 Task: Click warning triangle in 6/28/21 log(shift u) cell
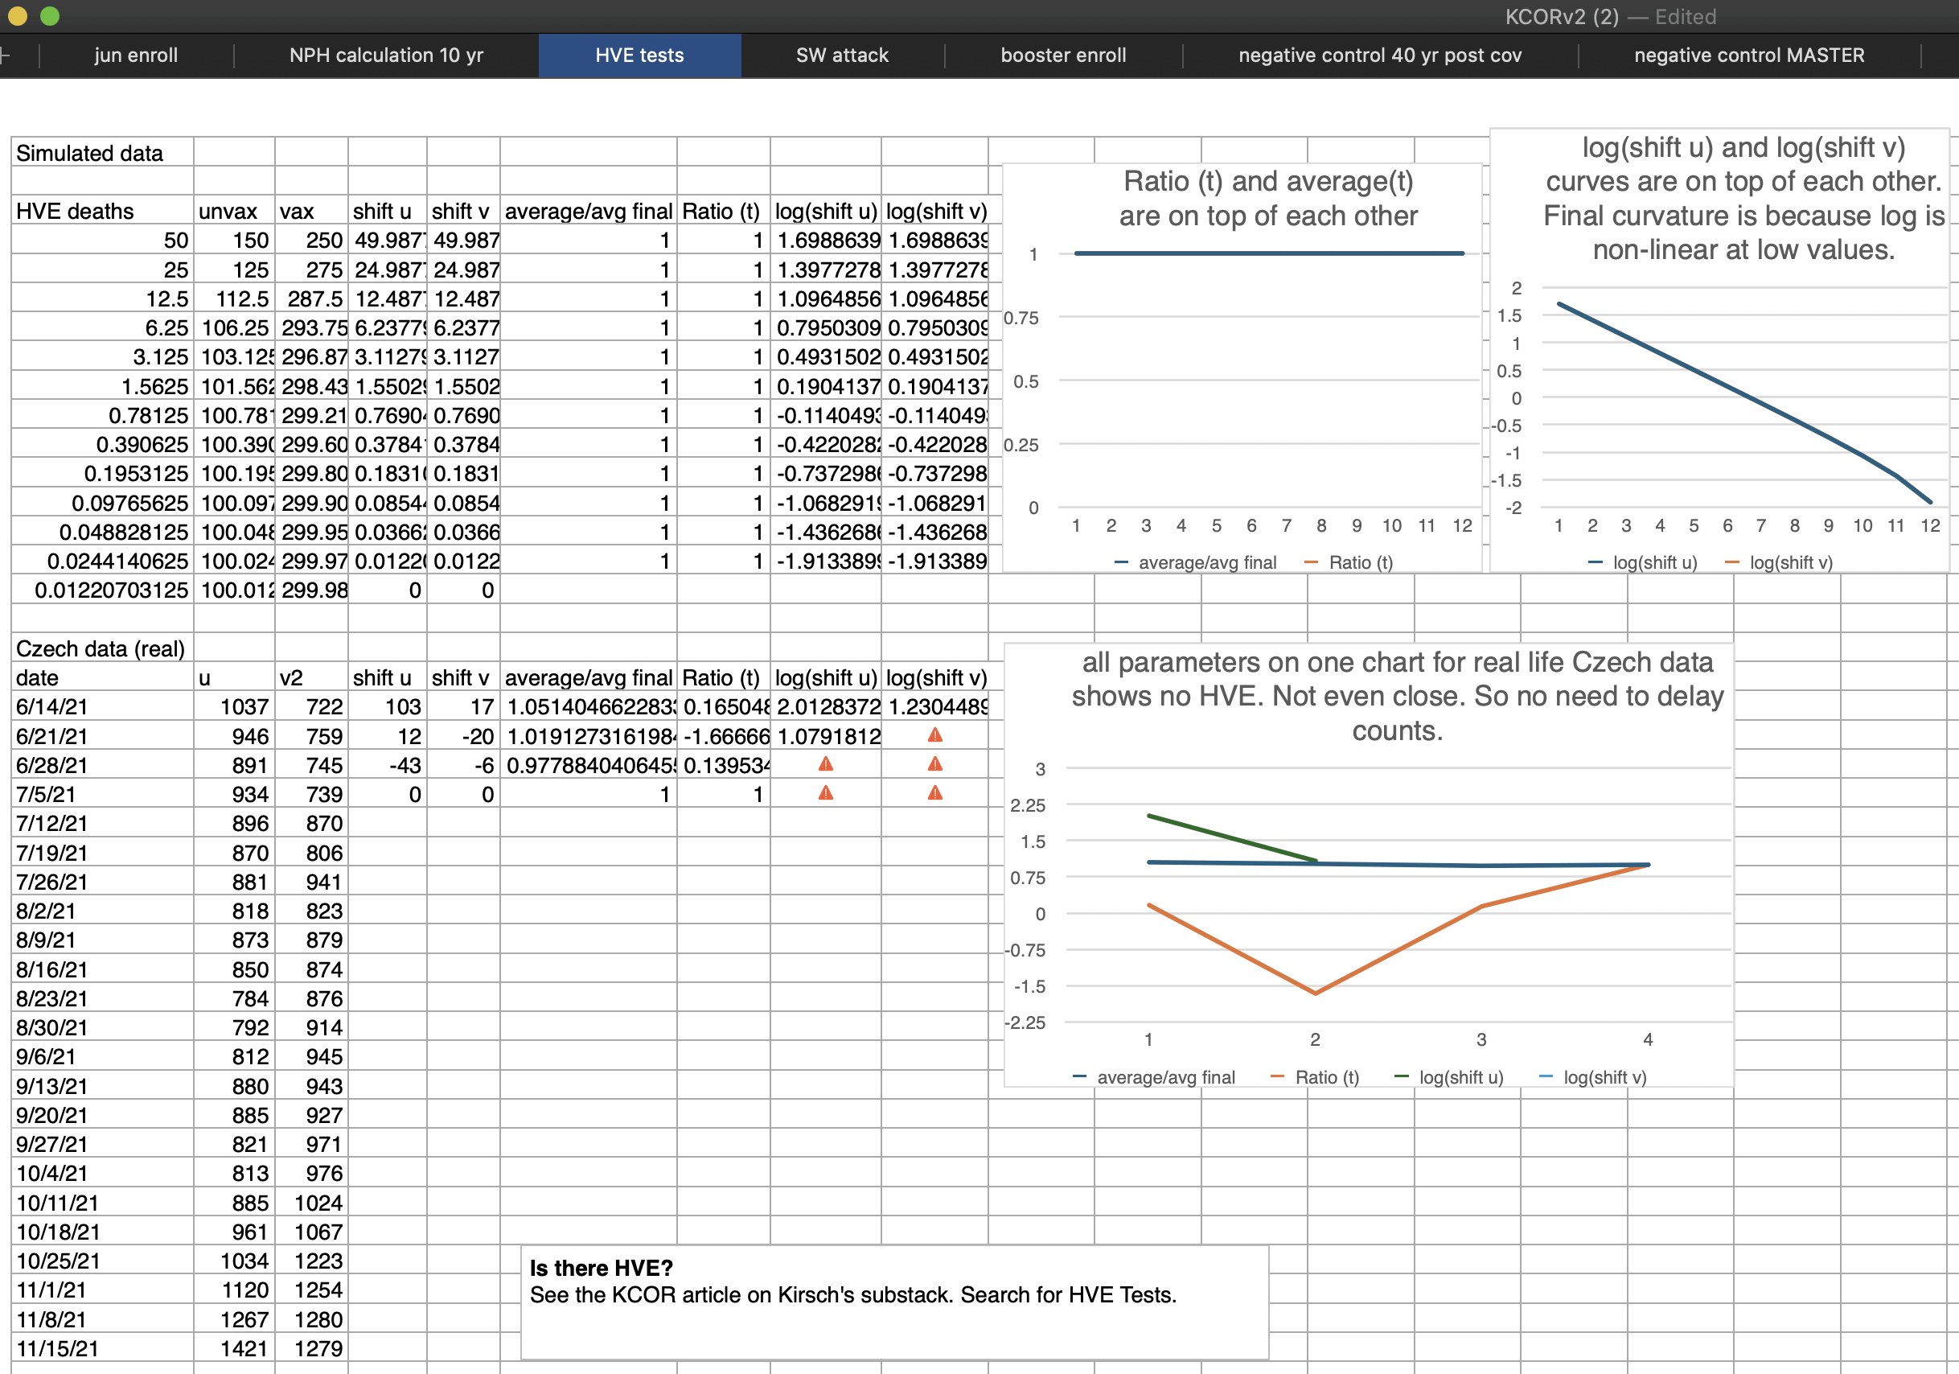(x=825, y=763)
